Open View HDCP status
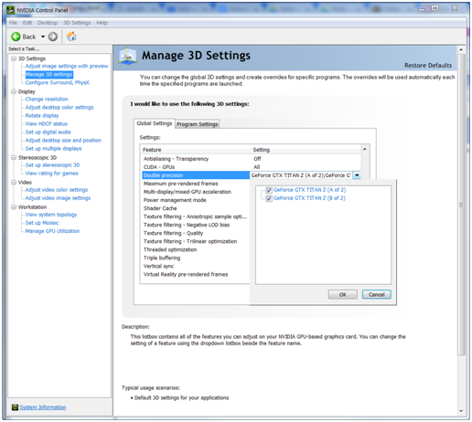The width and height of the screenshot is (472, 422). click(x=47, y=123)
